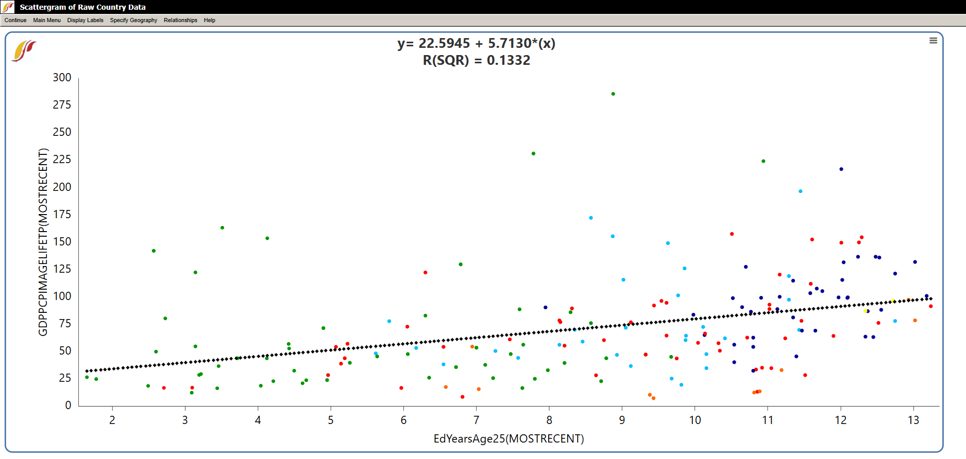Click the regression equation title text
Image resolution: width=966 pixels, height=459 pixels.
pyautogui.click(x=476, y=43)
